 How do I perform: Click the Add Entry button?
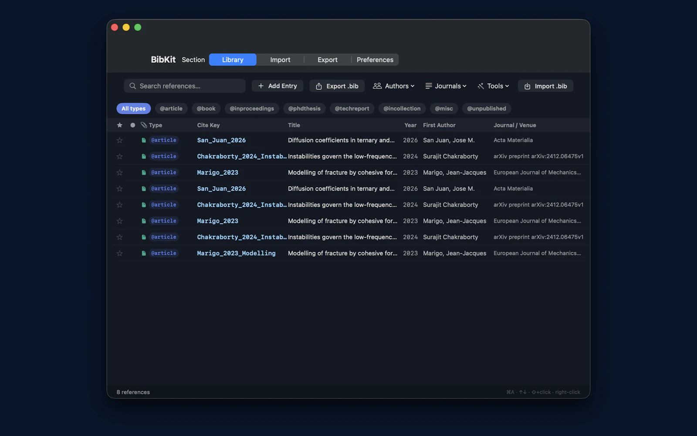pos(277,86)
